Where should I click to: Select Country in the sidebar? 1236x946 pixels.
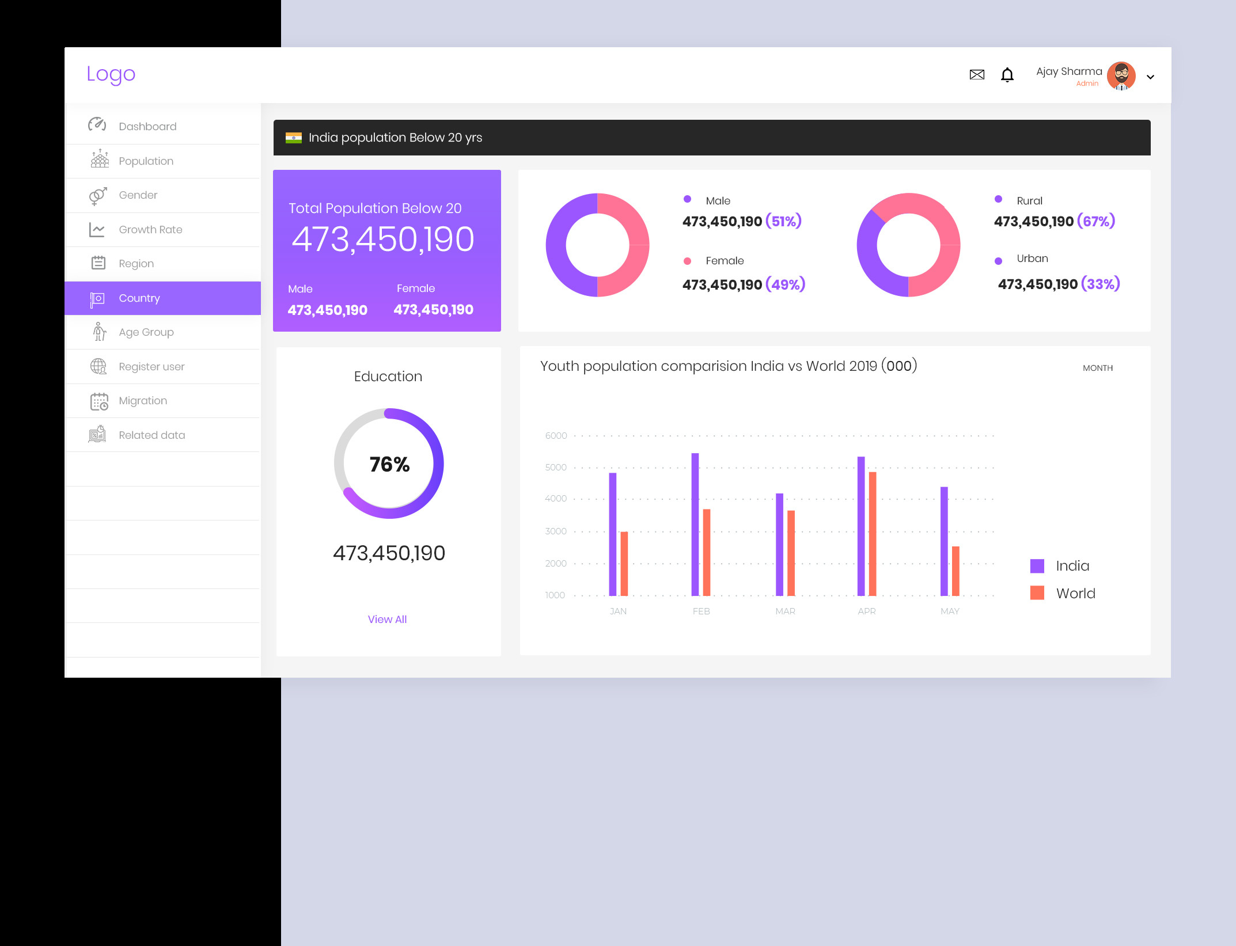pyautogui.click(x=139, y=298)
